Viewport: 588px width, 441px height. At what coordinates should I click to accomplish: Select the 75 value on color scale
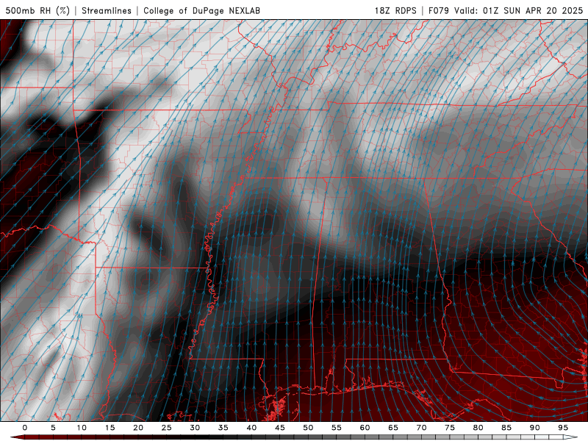pyautogui.click(x=450, y=428)
